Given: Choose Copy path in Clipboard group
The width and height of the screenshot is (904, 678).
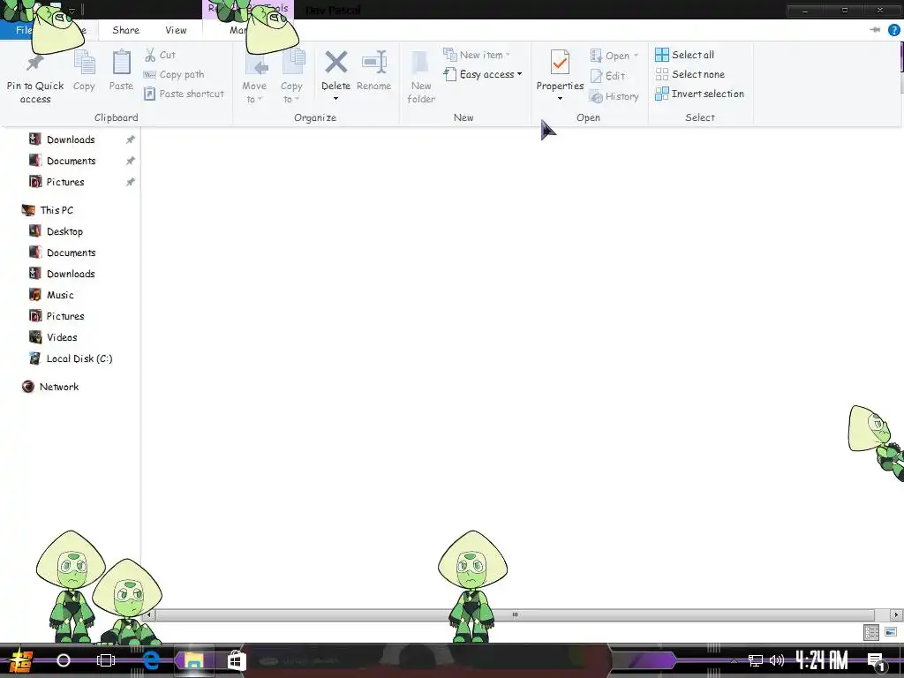Looking at the screenshot, I should 174,74.
